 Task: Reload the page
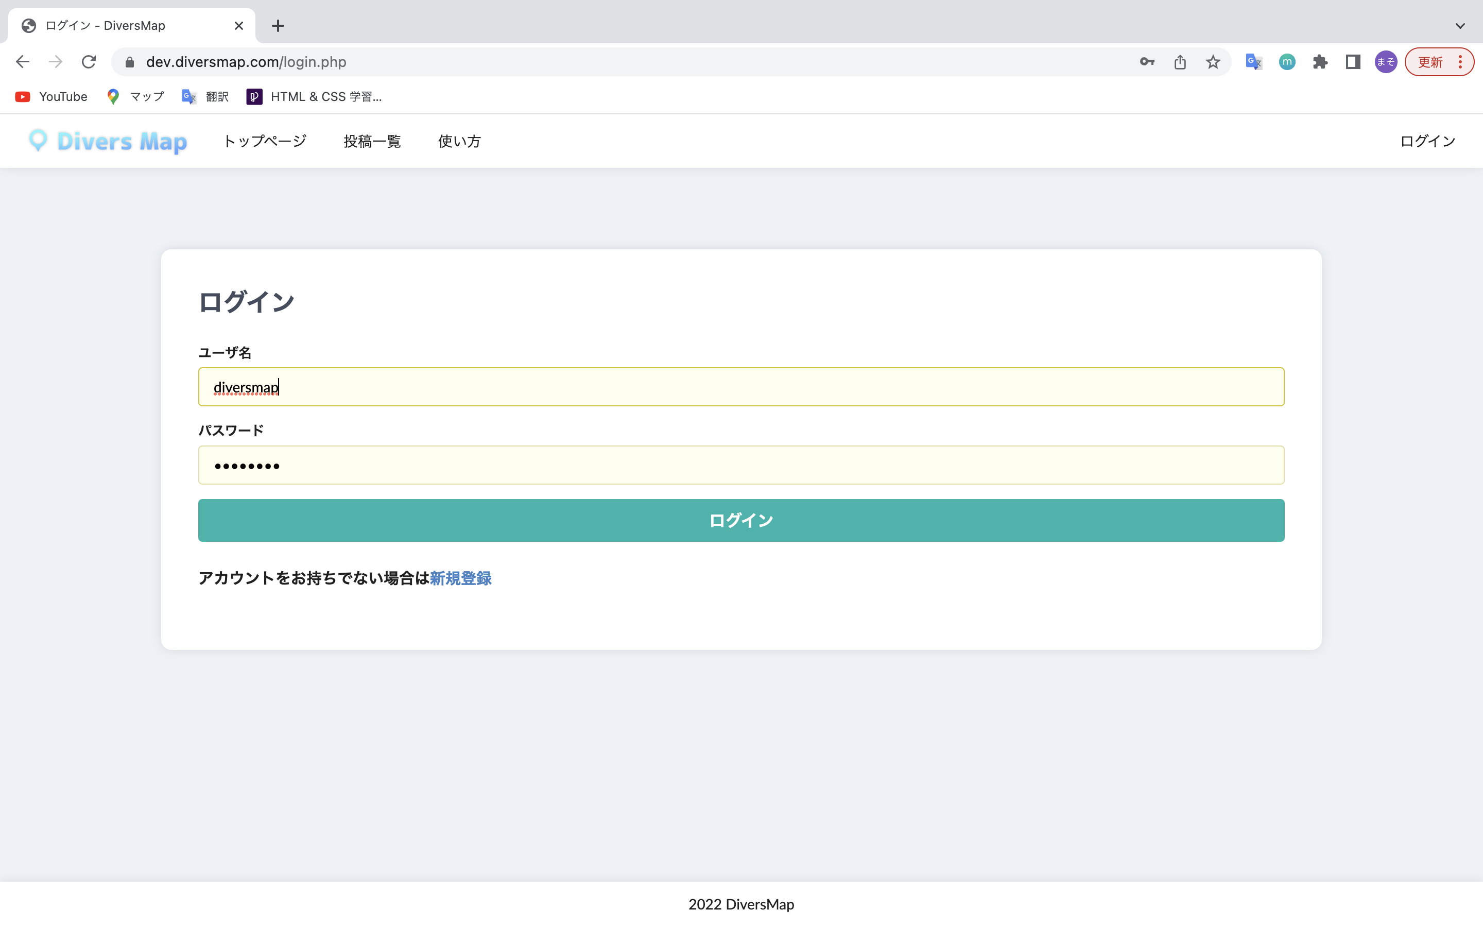[x=89, y=62]
